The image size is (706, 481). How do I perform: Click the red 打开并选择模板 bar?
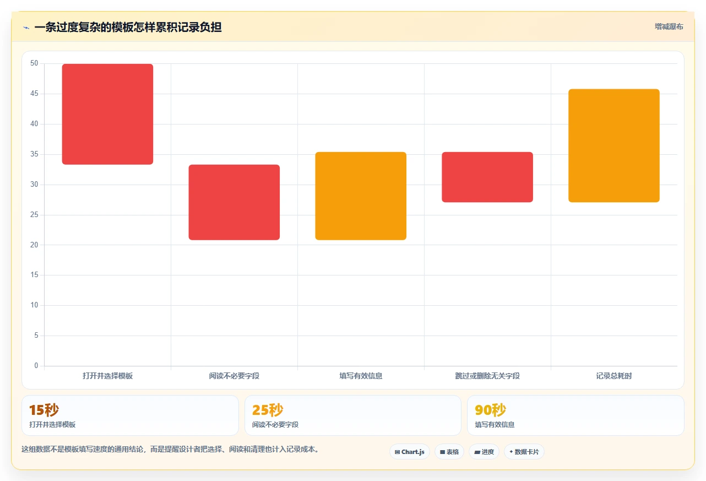pos(107,114)
